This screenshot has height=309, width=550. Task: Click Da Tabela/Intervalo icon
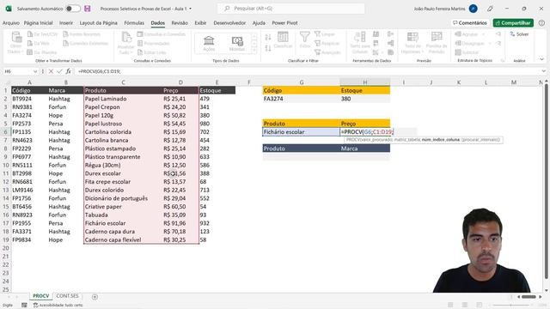coord(30,52)
